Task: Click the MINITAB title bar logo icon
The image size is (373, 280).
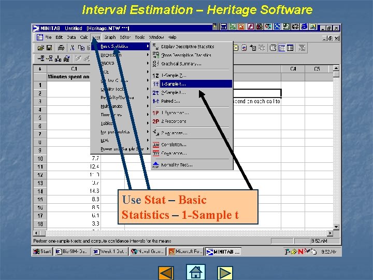Action: pos(36,29)
